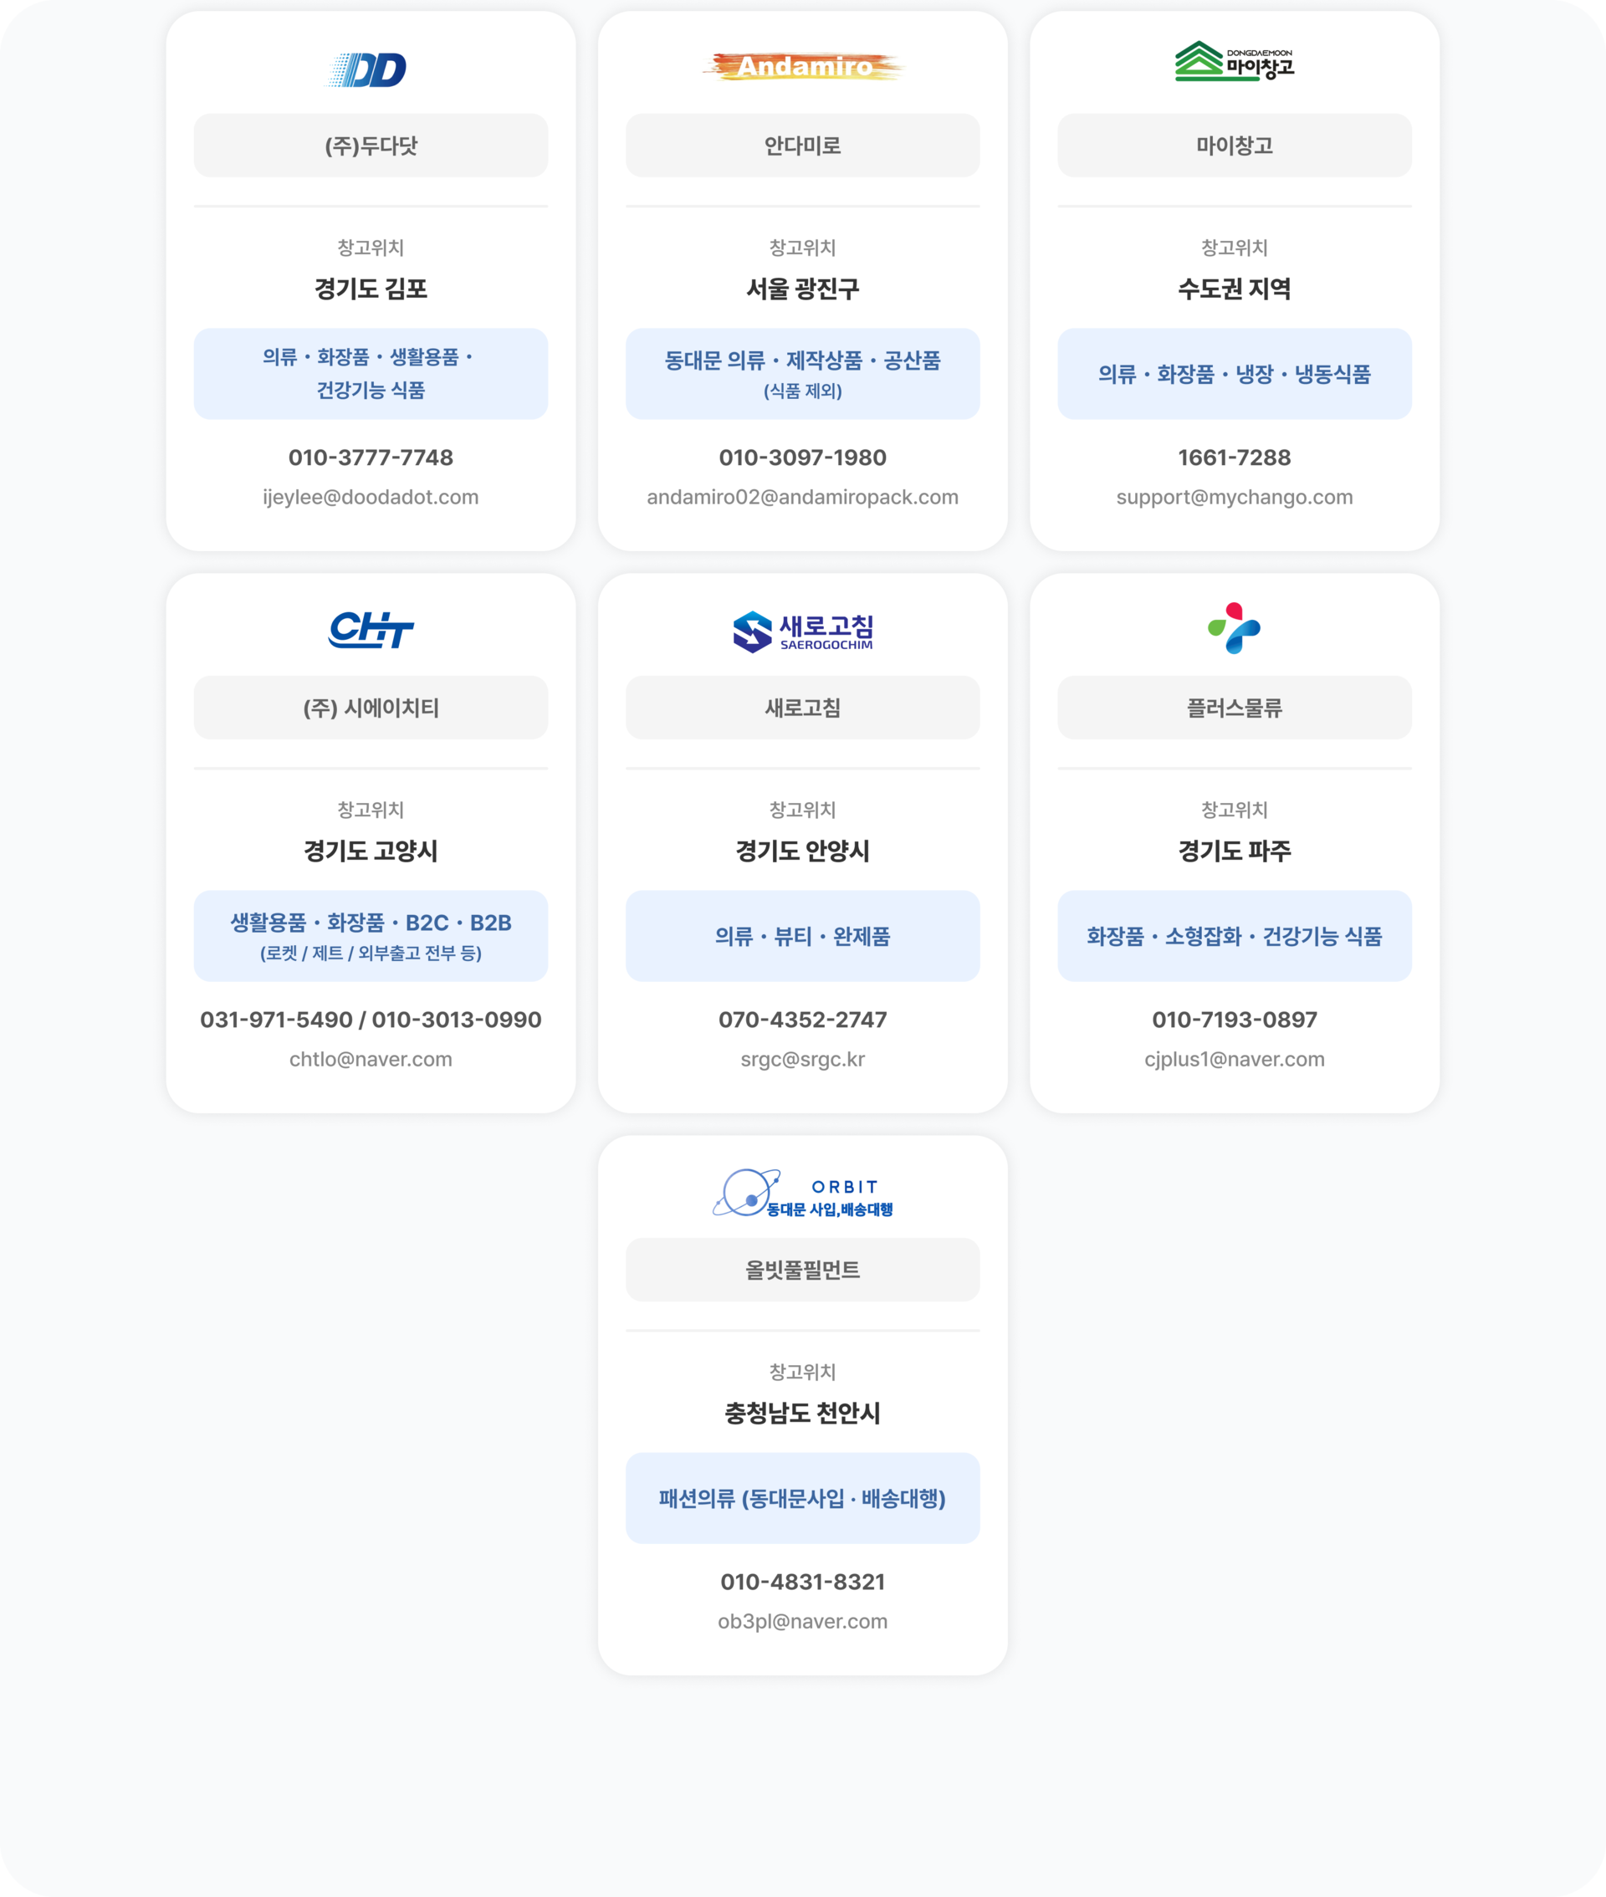Image resolution: width=1606 pixels, height=1897 pixels.
Task: Call the 1661-7288 phone number
Action: [x=1235, y=457]
